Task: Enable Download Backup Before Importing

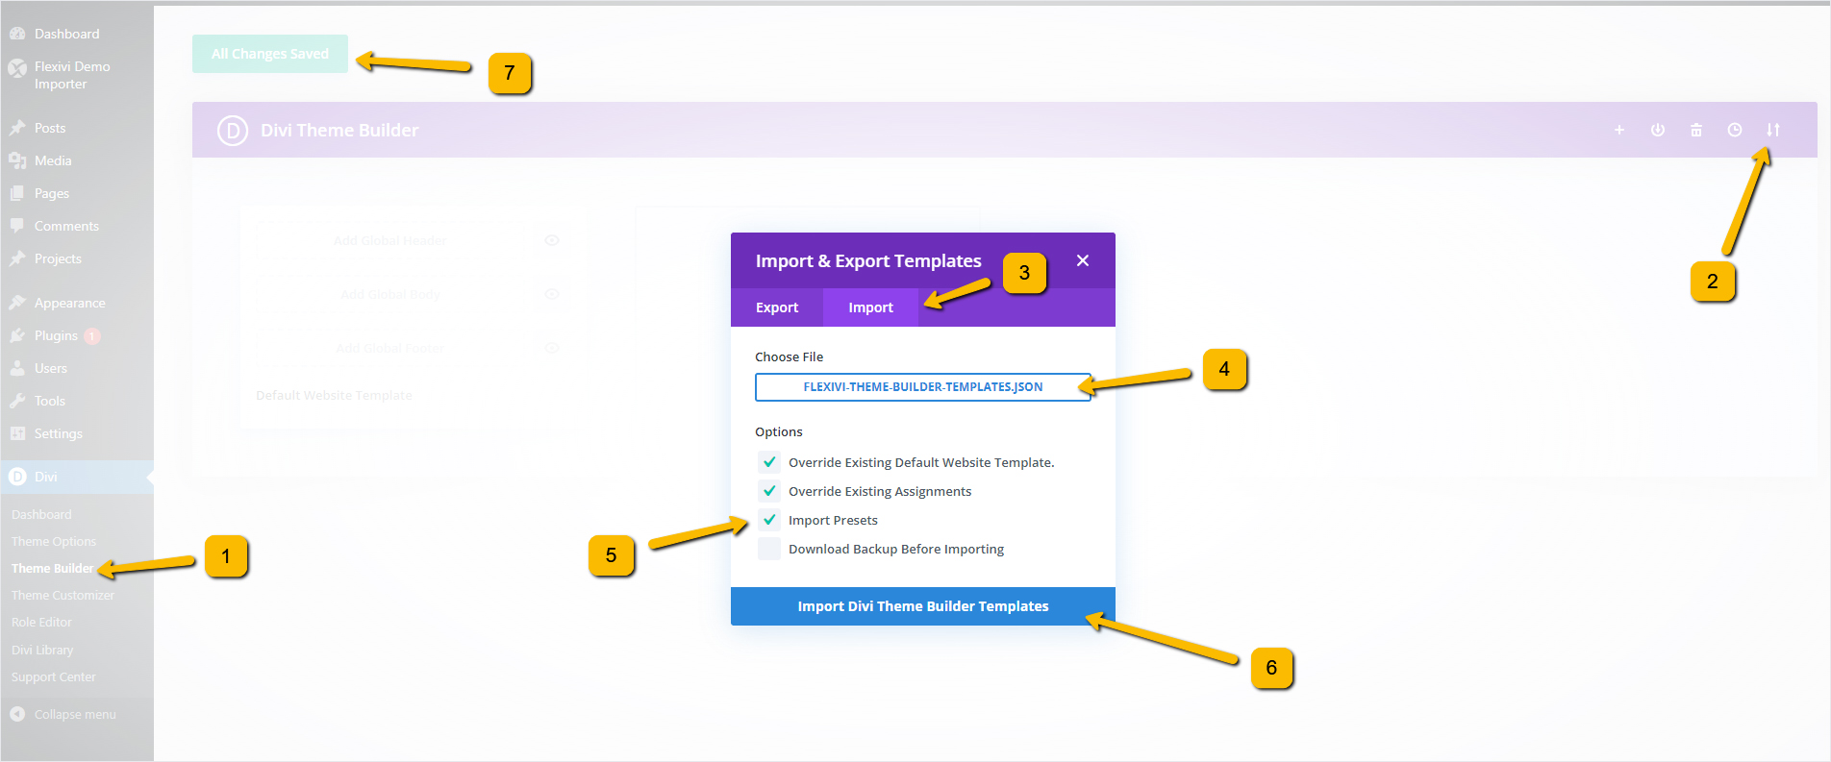Action: point(769,549)
